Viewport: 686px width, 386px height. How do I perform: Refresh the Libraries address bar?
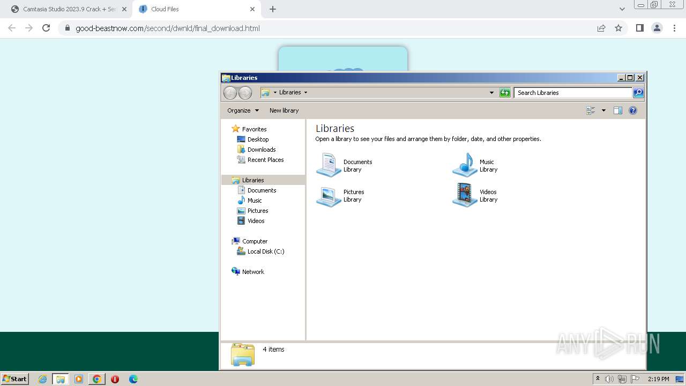point(505,93)
